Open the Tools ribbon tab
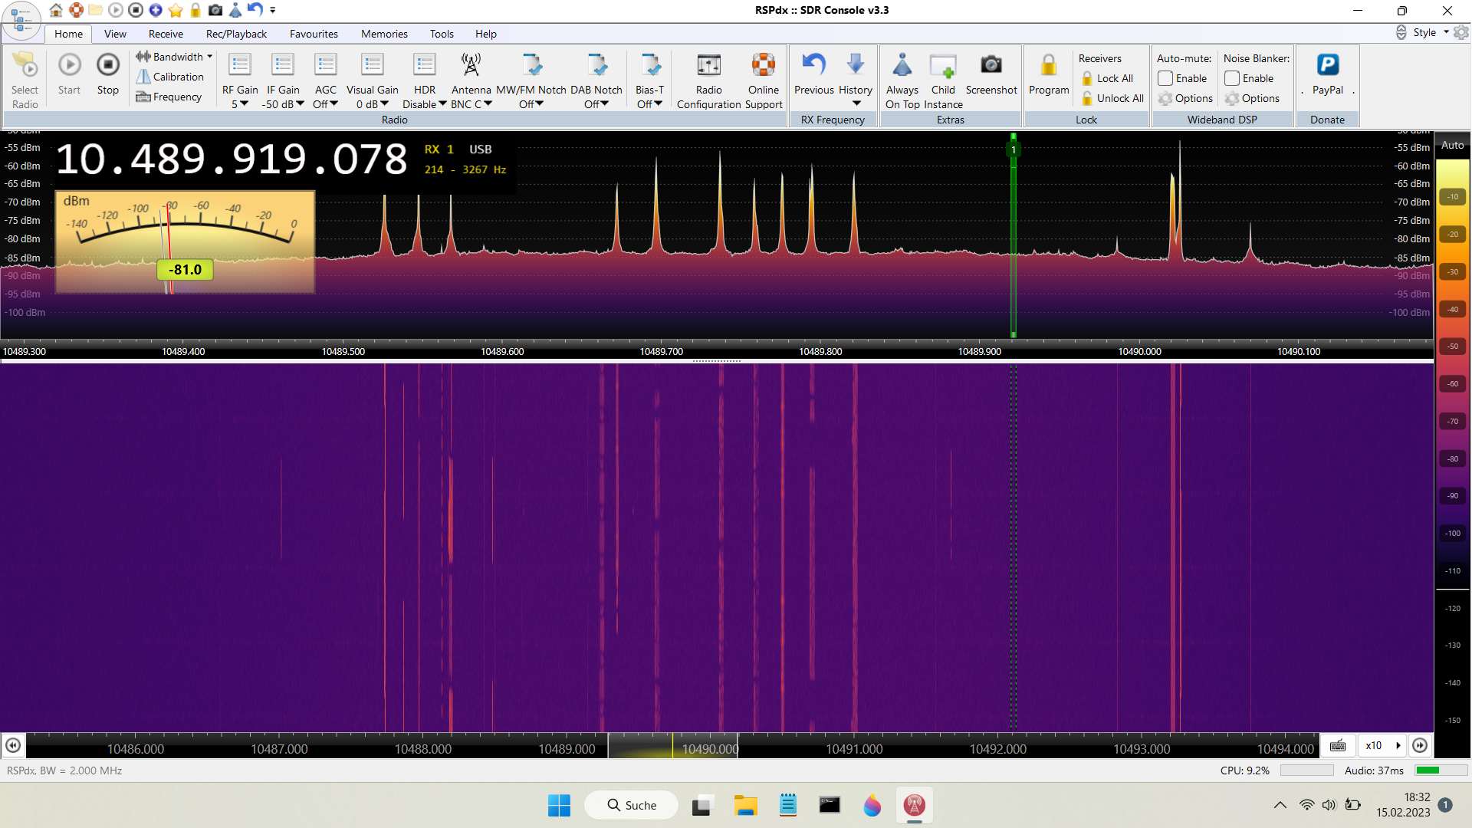Screen dimensions: 1472x828 [442, 34]
